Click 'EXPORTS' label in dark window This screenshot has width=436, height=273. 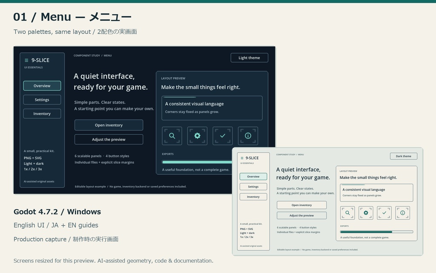(x=168, y=154)
